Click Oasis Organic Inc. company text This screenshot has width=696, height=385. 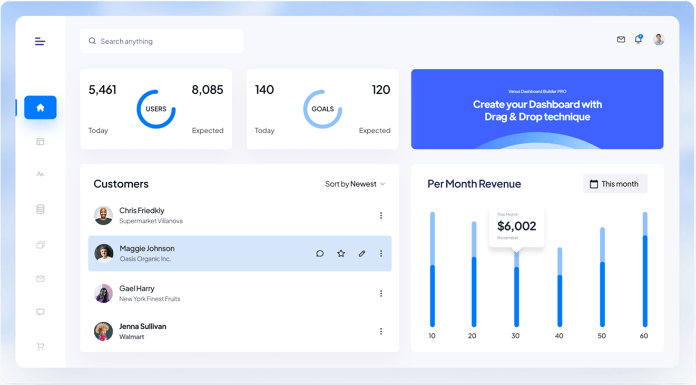(x=145, y=259)
